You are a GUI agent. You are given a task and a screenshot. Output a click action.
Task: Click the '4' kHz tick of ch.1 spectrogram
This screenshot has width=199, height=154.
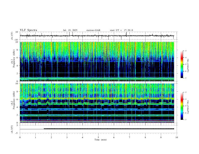18,66
